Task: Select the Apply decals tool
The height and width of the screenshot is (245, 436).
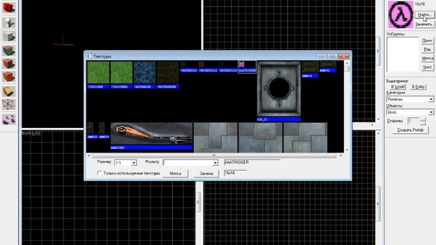Action: tap(9, 76)
